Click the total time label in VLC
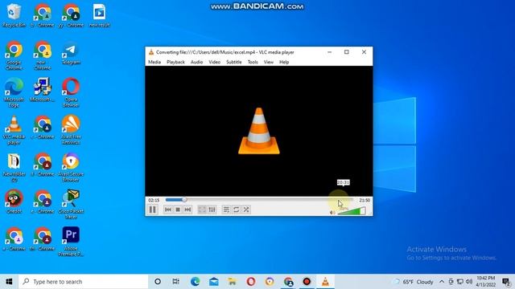This screenshot has width=515, height=289. coord(365,200)
